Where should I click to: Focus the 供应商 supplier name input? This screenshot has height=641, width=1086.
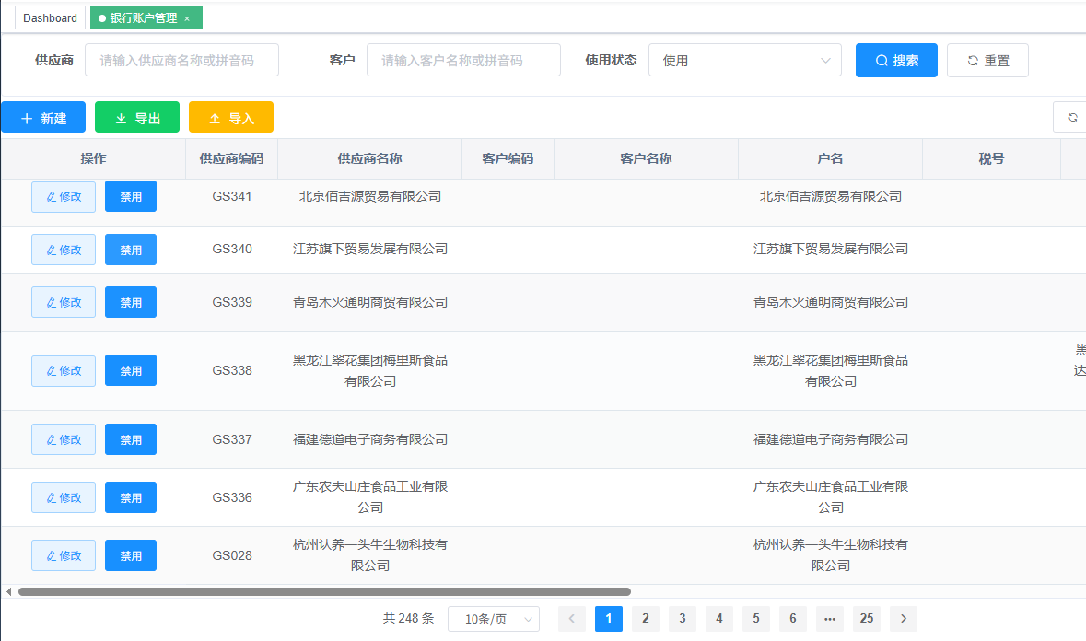181,61
